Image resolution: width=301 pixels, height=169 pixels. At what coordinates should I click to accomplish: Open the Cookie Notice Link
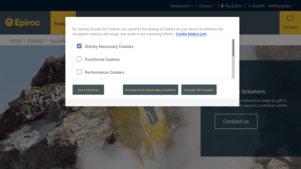191,34
